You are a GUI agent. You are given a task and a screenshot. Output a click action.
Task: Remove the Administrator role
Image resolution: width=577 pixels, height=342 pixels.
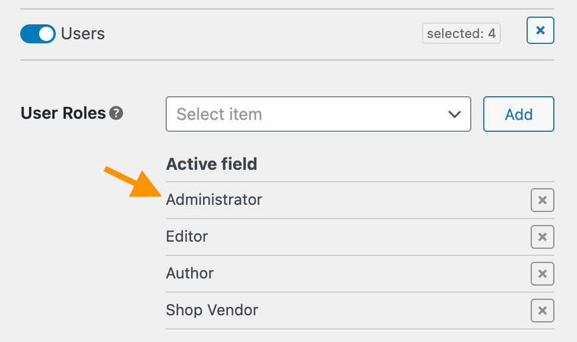pos(542,200)
